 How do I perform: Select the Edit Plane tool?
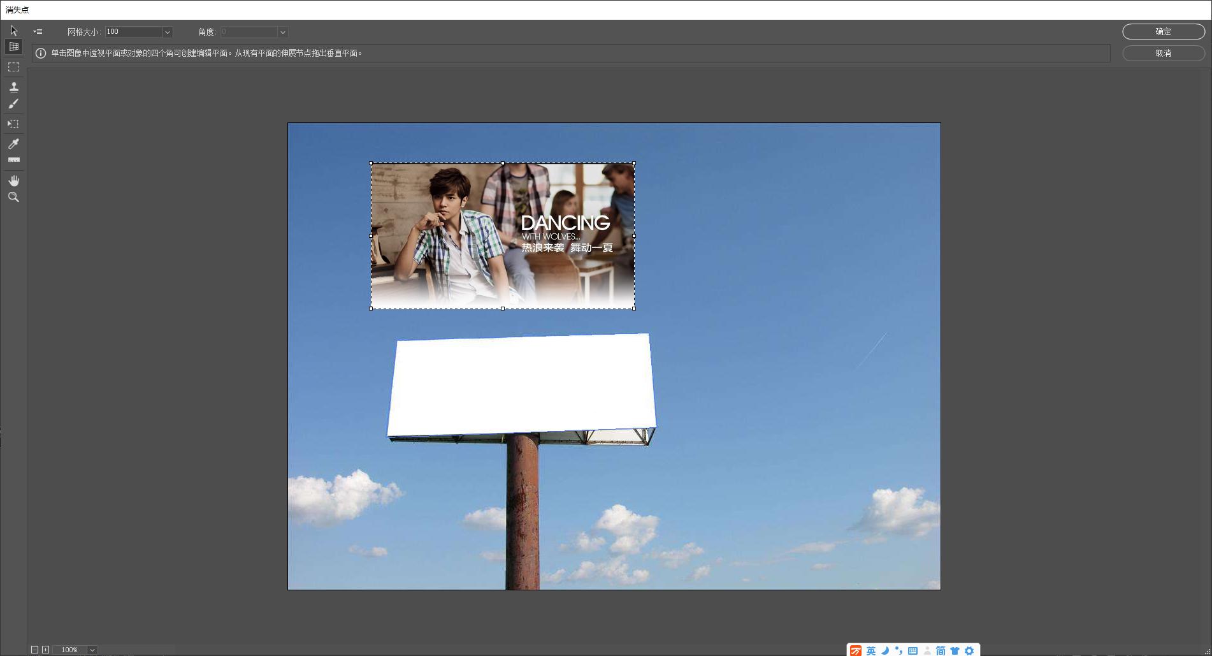pos(13,30)
